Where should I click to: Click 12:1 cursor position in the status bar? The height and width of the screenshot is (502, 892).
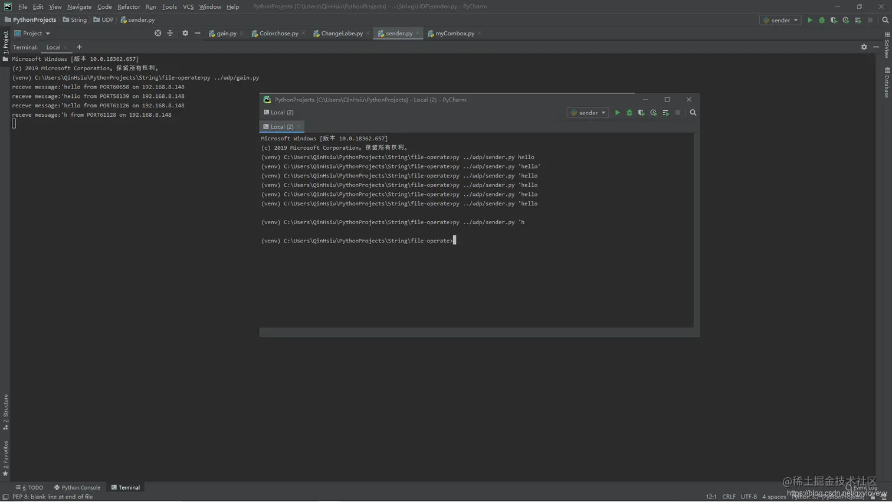click(711, 497)
